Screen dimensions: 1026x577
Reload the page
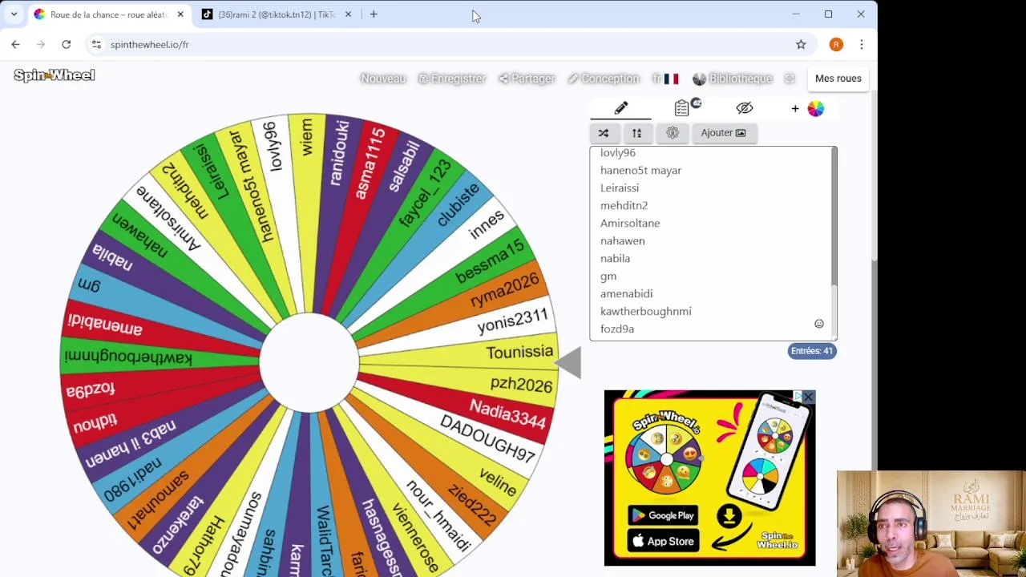[67, 45]
